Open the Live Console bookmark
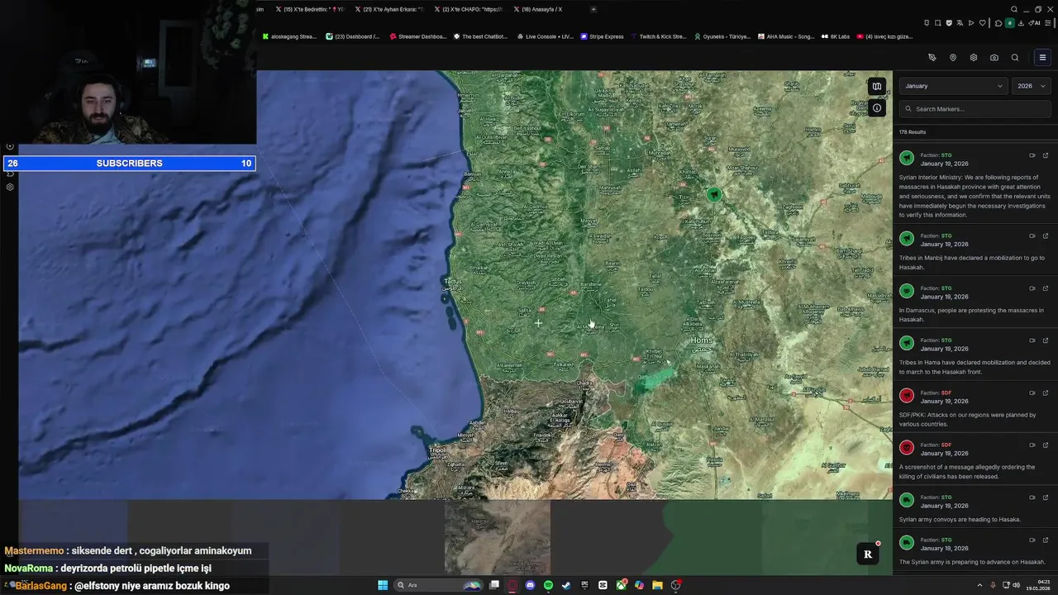The image size is (1058, 595). point(545,36)
